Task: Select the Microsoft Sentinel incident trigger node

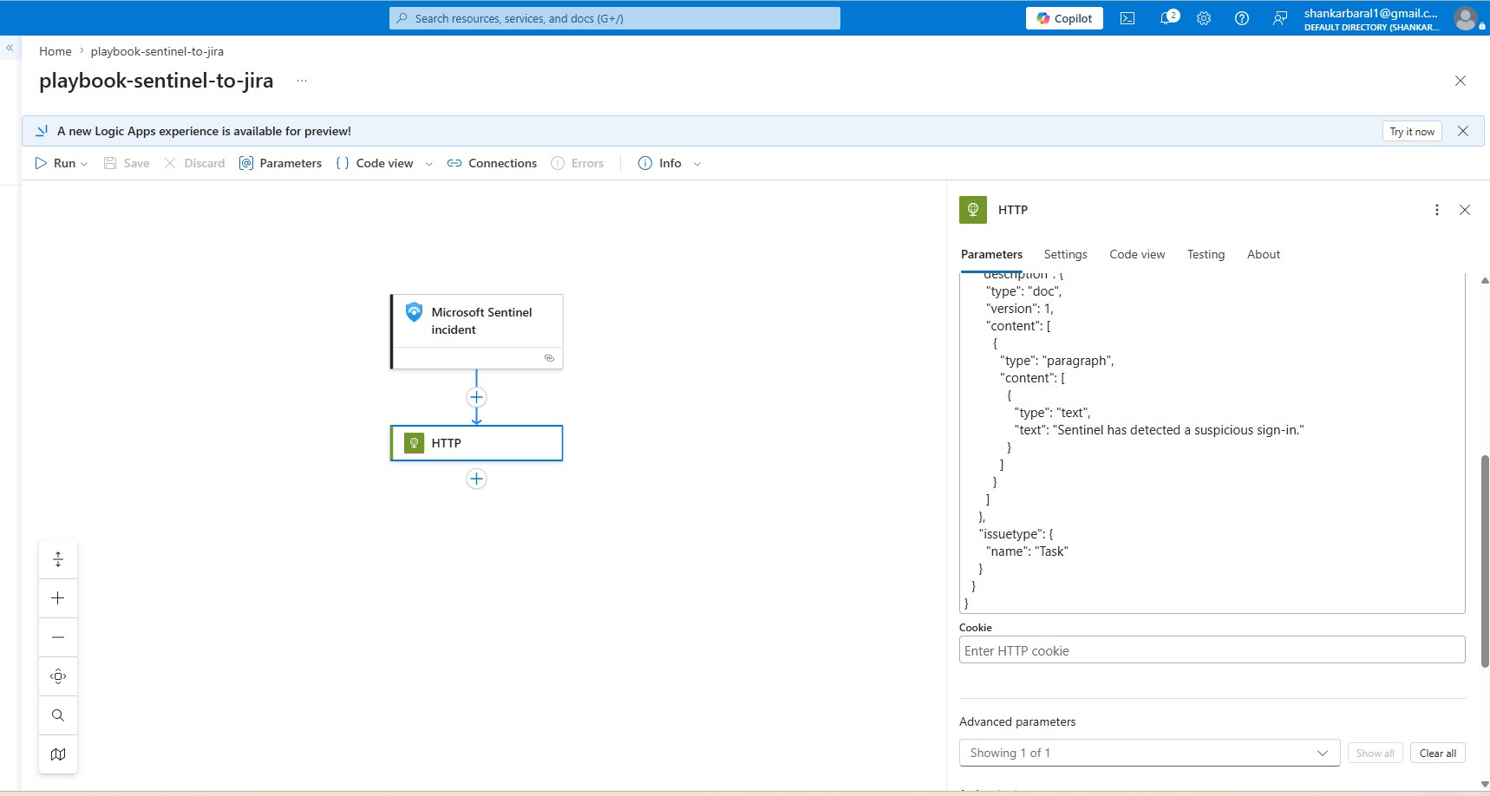Action: (x=477, y=331)
